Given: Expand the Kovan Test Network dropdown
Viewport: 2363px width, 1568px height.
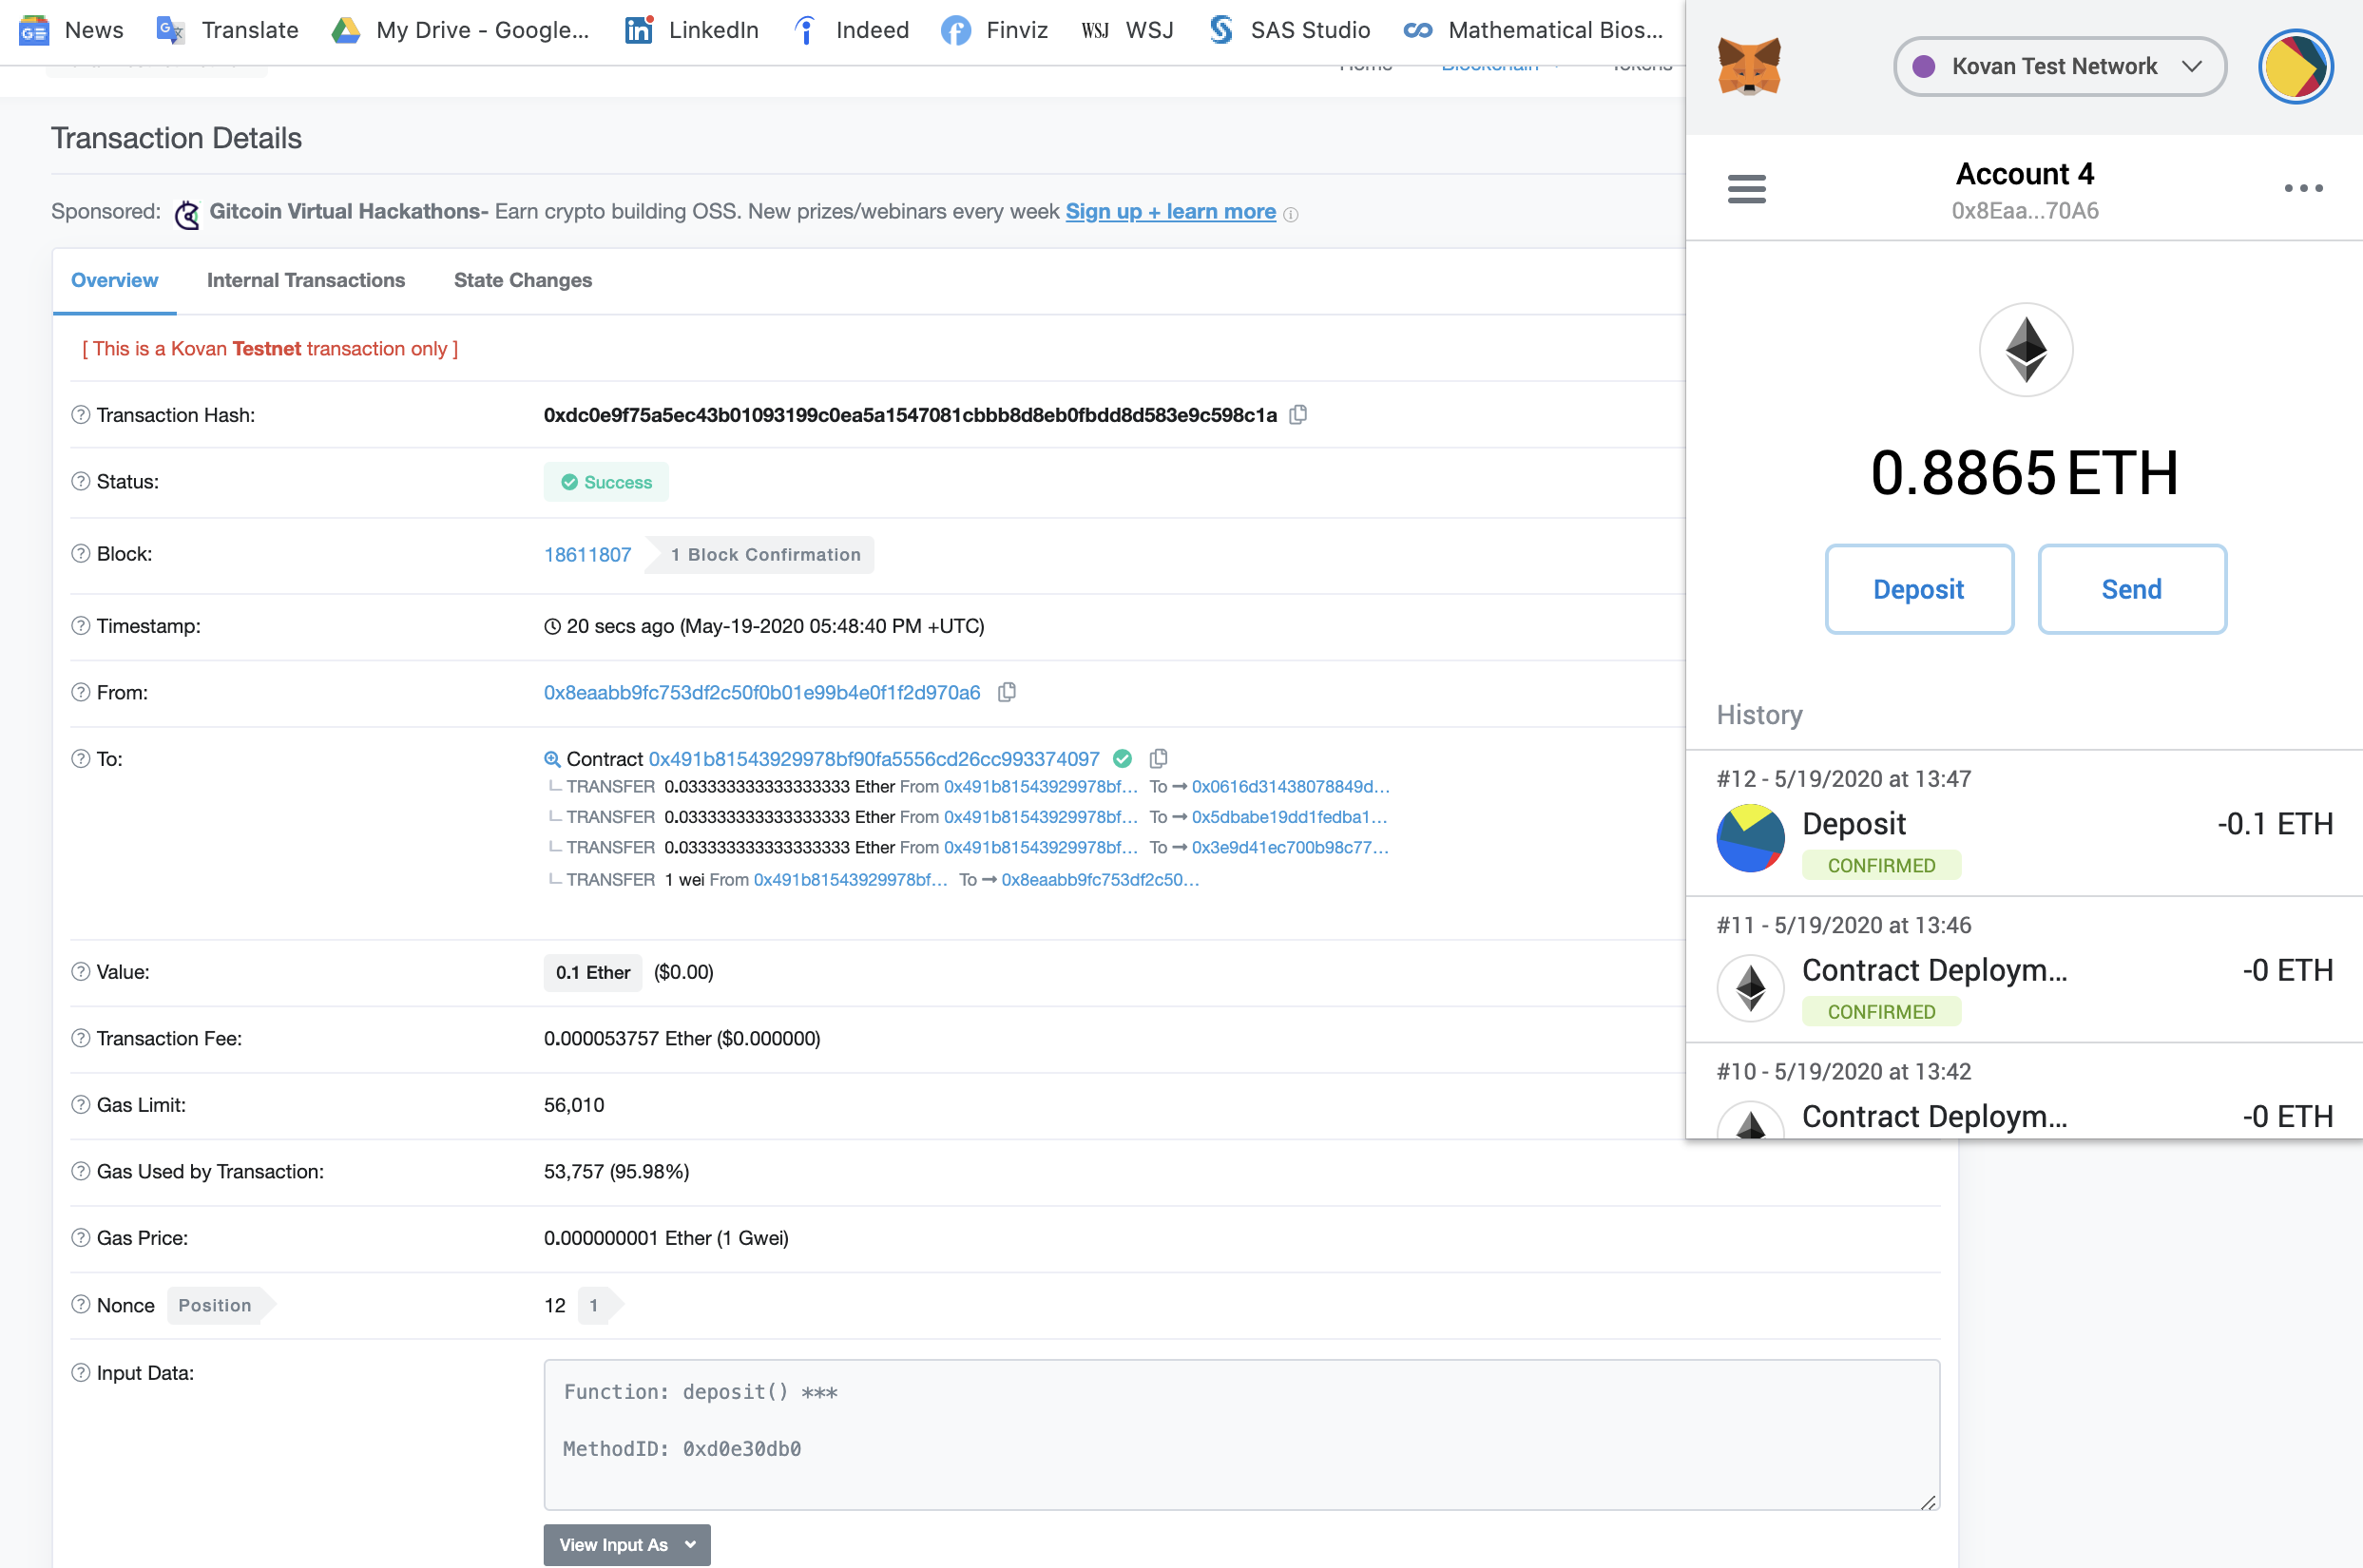Looking at the screenshot, I should point(2059,66).
